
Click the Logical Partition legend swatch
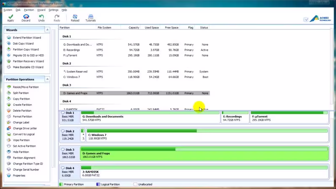(98, 184)
